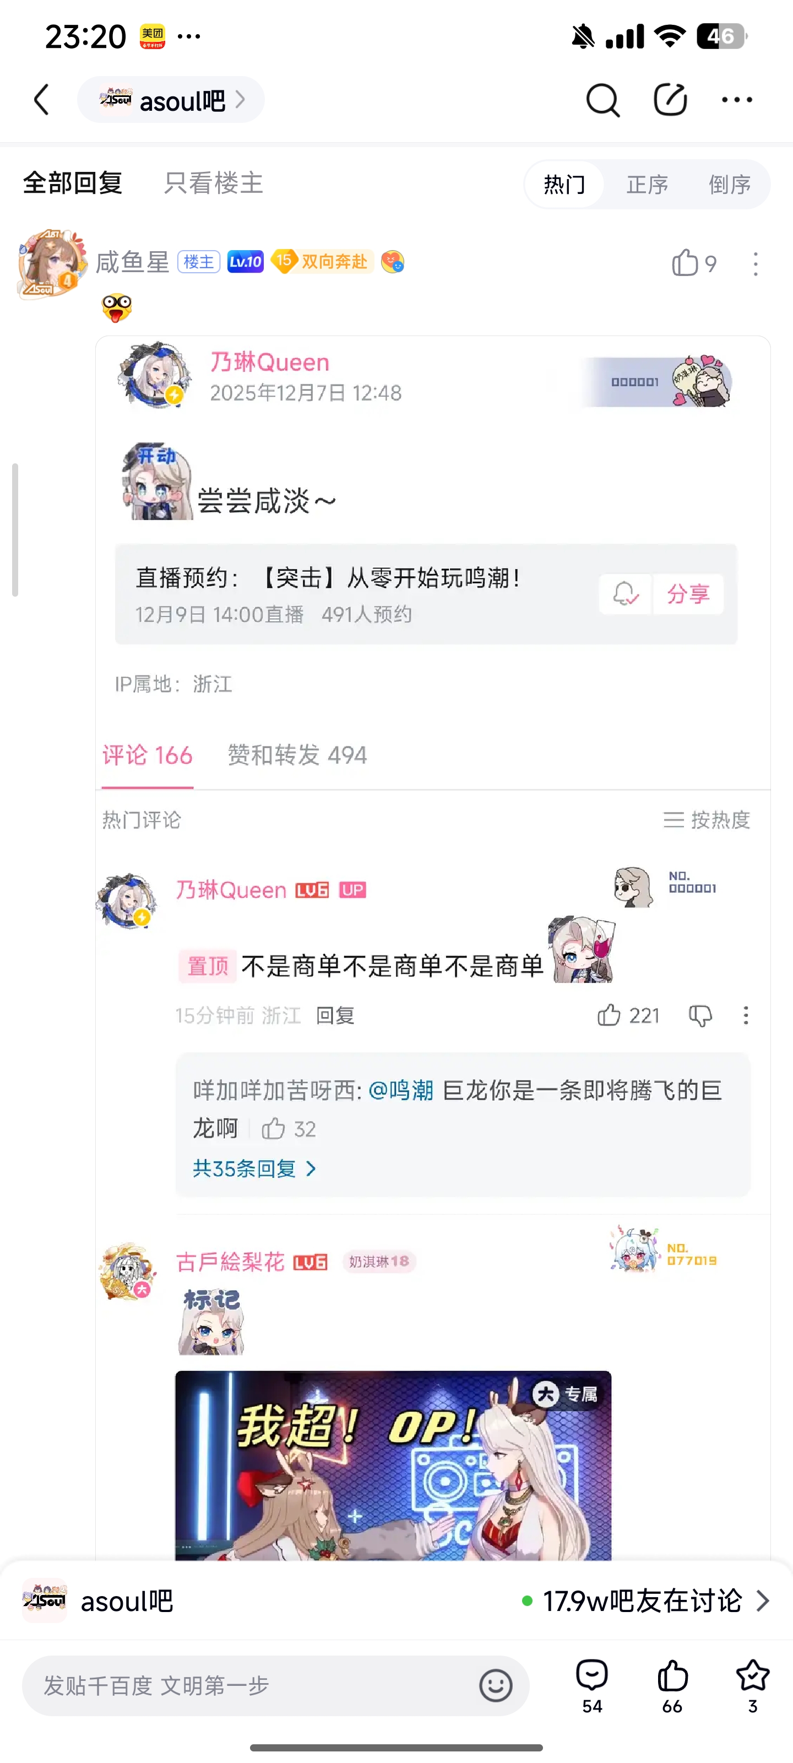Switch sorting to 正序
Screen dimensions: 793x1763
[x=647, y=184]
